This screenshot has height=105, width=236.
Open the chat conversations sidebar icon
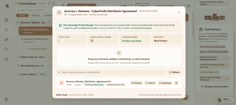[6, 30]
